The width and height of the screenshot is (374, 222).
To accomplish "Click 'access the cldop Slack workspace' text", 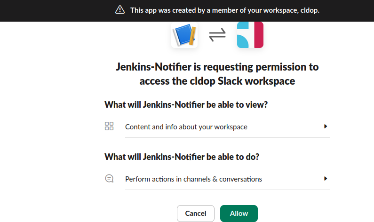I will tap(217, 81).
